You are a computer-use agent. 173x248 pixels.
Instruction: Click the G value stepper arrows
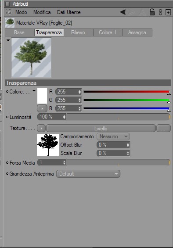coord(79,100)
